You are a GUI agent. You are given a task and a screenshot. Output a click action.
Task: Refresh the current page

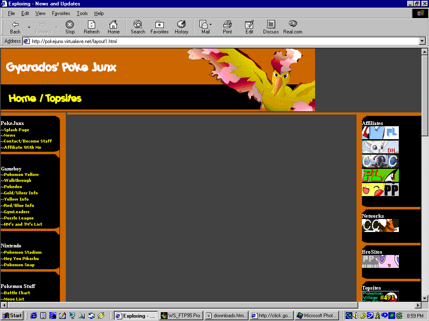tap(91, 27)
